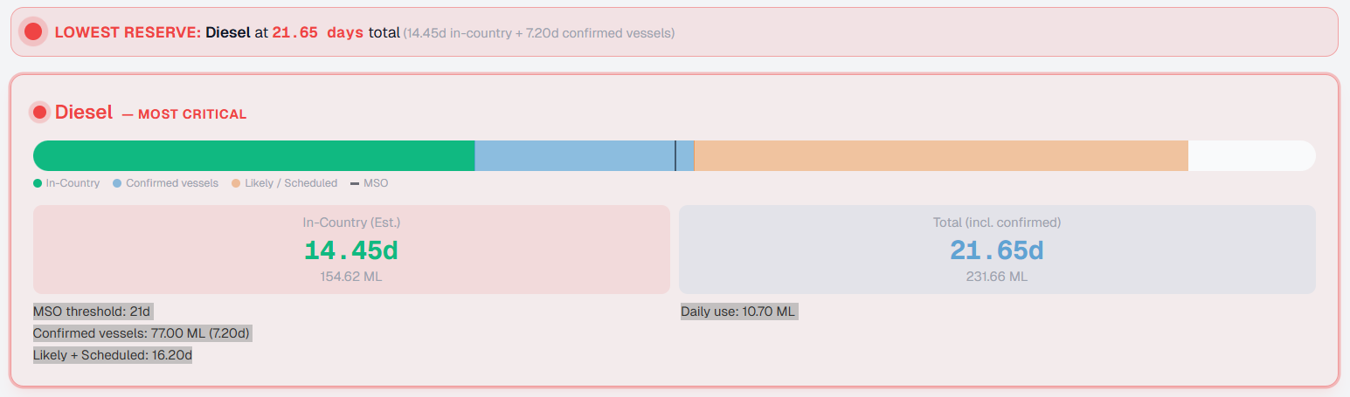Select the 'Likely + Scheduled: 16.20d' line

pos(113,355)
